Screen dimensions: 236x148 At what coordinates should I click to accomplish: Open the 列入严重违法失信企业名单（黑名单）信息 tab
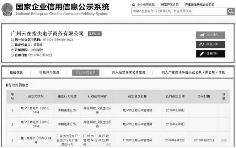193,73
